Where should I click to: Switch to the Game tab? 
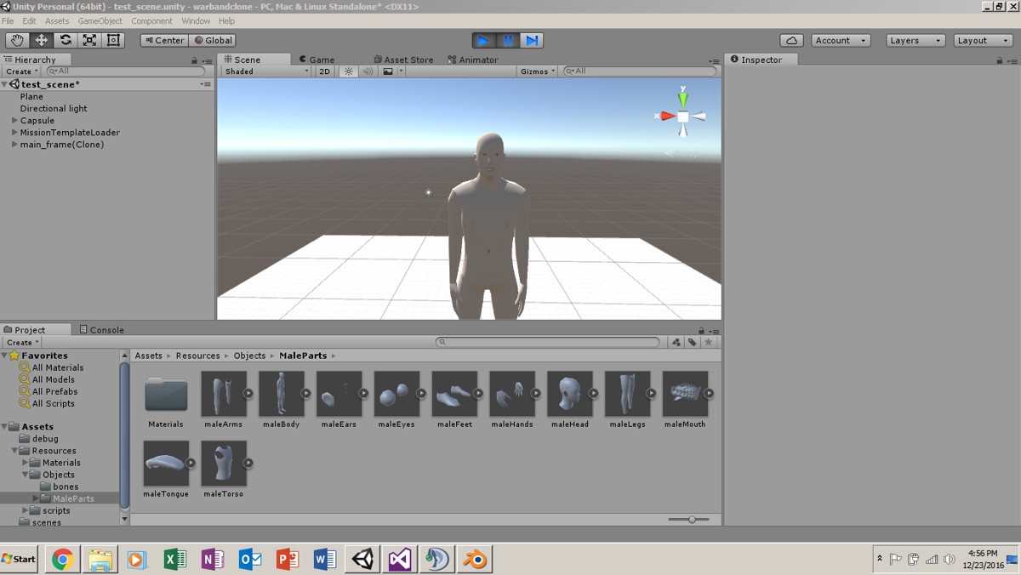(x=319, y=59)
